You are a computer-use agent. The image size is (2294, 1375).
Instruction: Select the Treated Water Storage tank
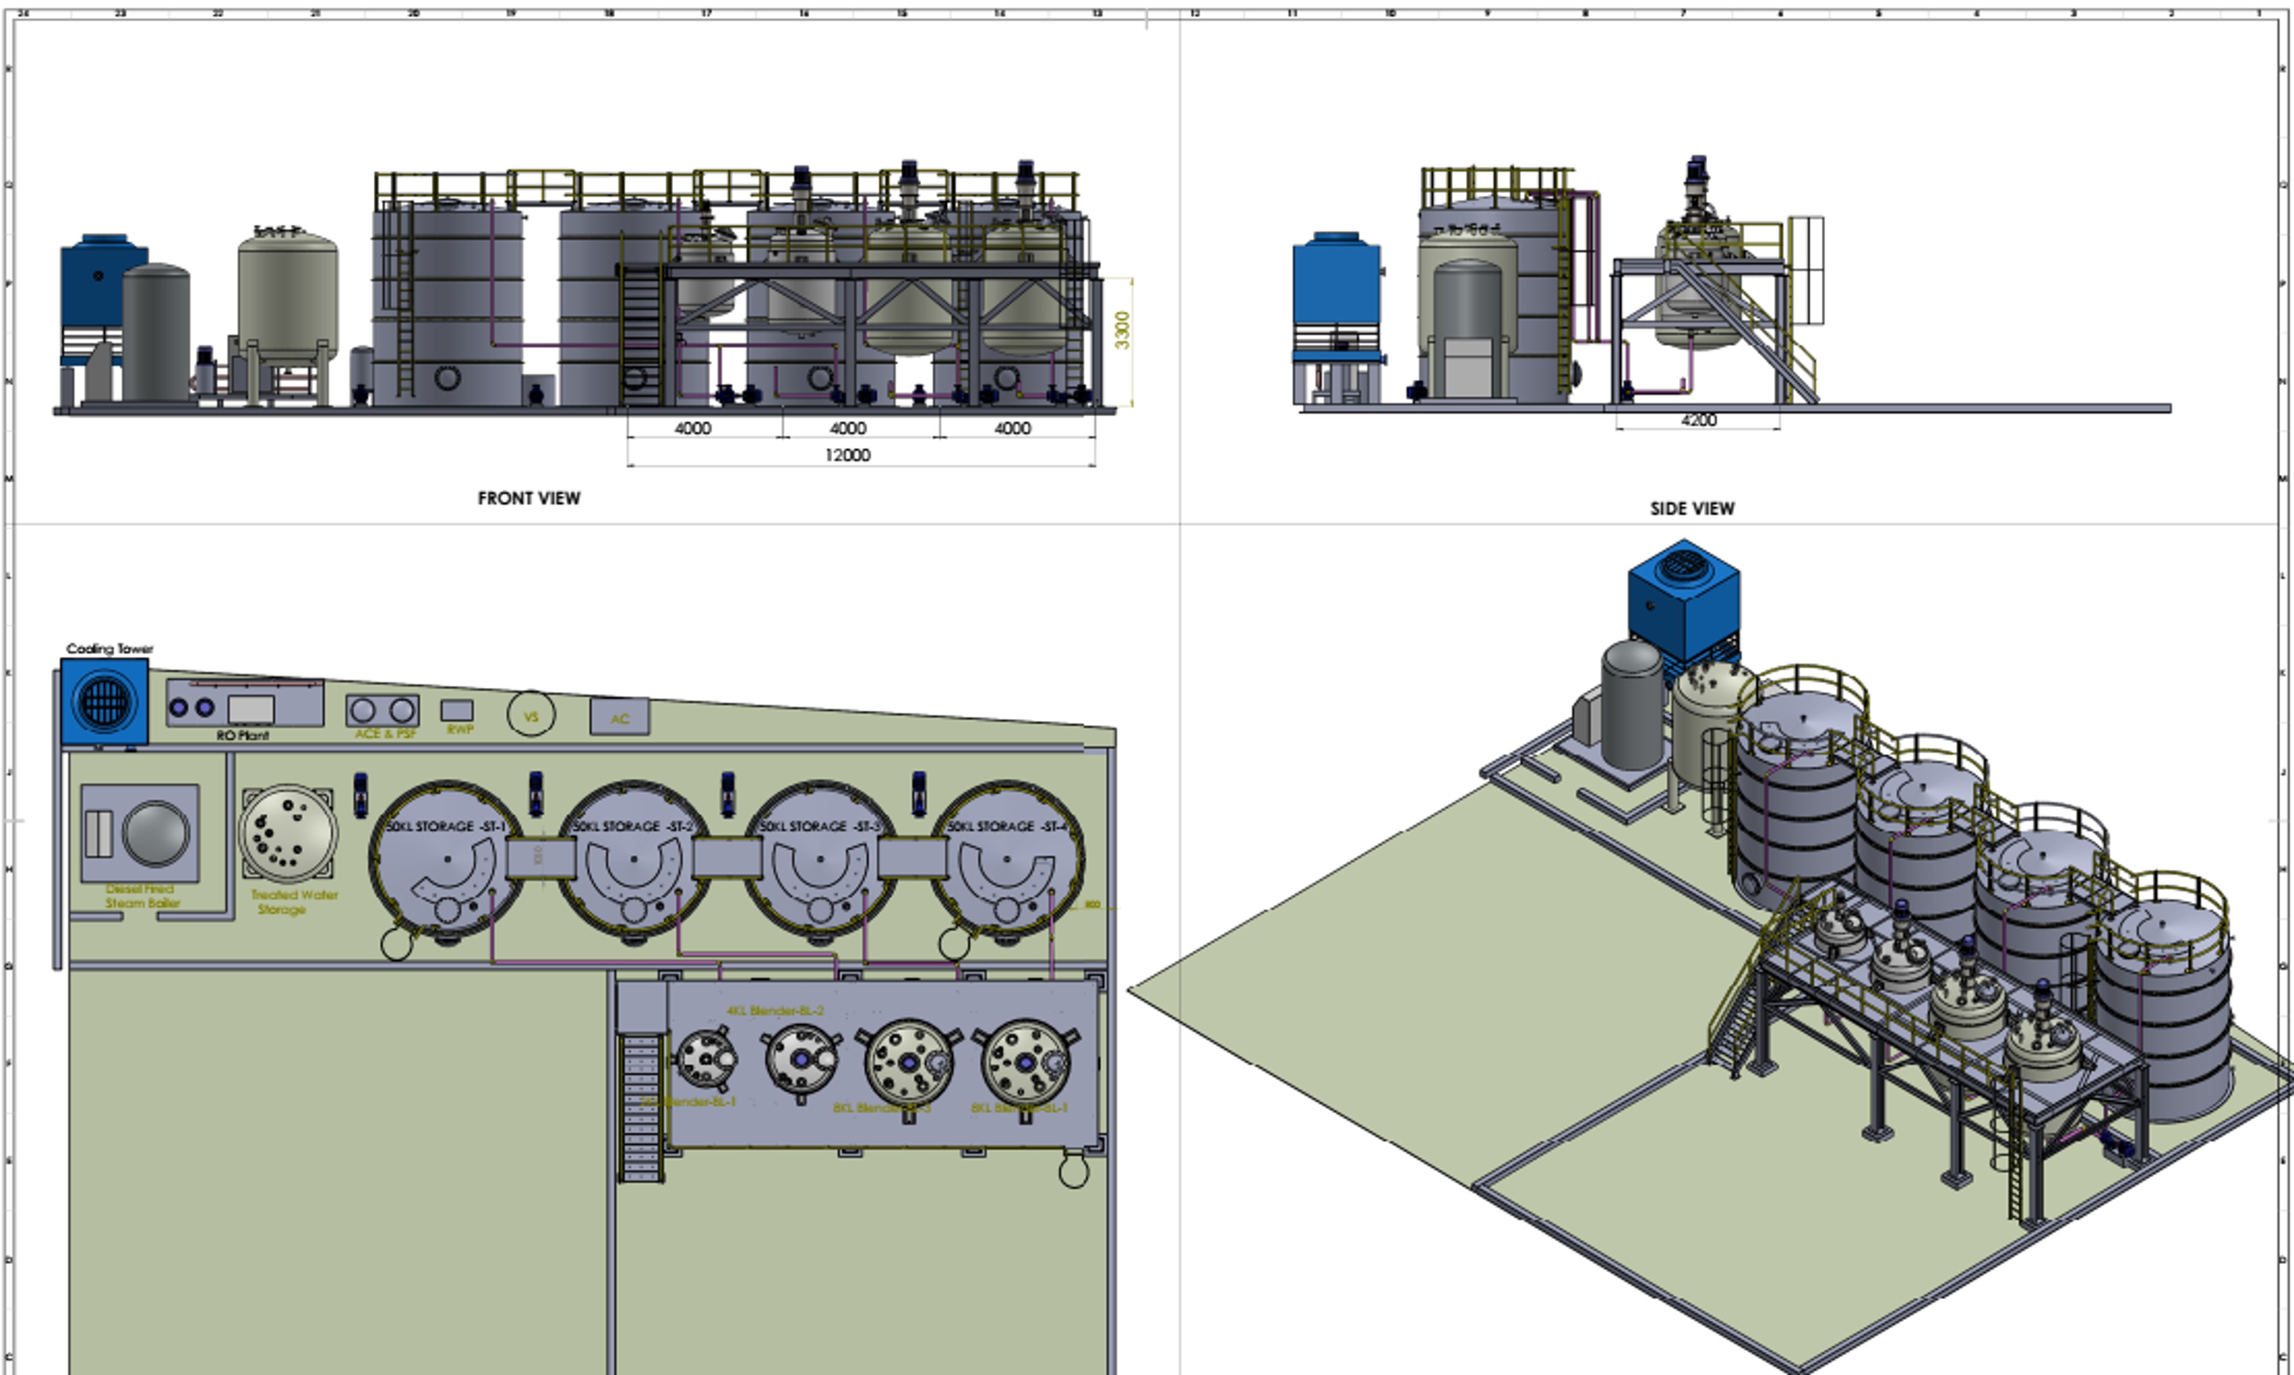point(287,834)
